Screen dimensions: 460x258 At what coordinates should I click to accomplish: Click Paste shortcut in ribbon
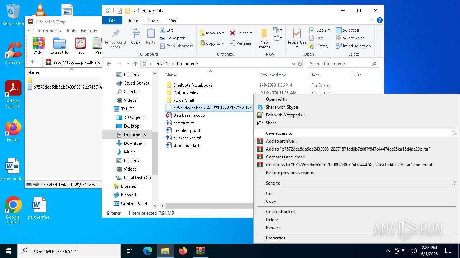(176, 46)
